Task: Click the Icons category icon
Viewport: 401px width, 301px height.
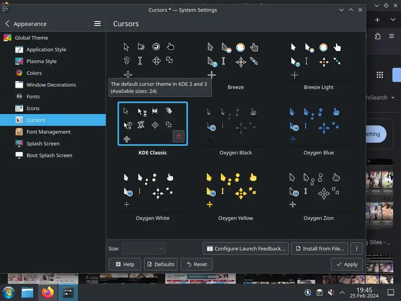Action: click(19, 108)
